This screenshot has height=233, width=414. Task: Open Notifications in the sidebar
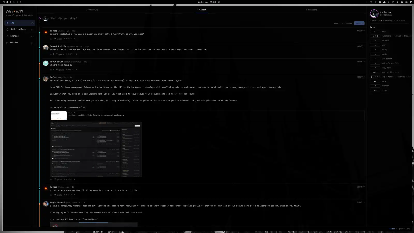pos(20,30)
